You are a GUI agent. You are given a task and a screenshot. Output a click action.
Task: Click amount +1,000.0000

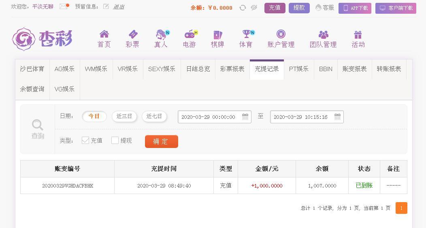click(x=267, y=186)
